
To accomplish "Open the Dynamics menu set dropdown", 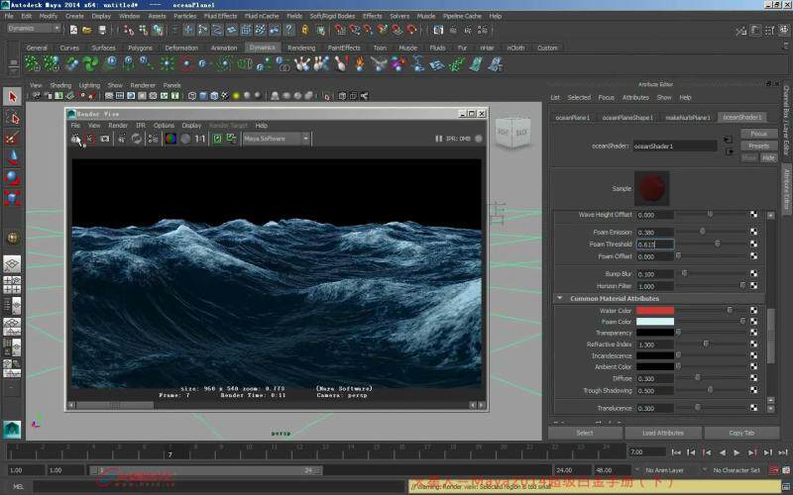I will [34, 29].
